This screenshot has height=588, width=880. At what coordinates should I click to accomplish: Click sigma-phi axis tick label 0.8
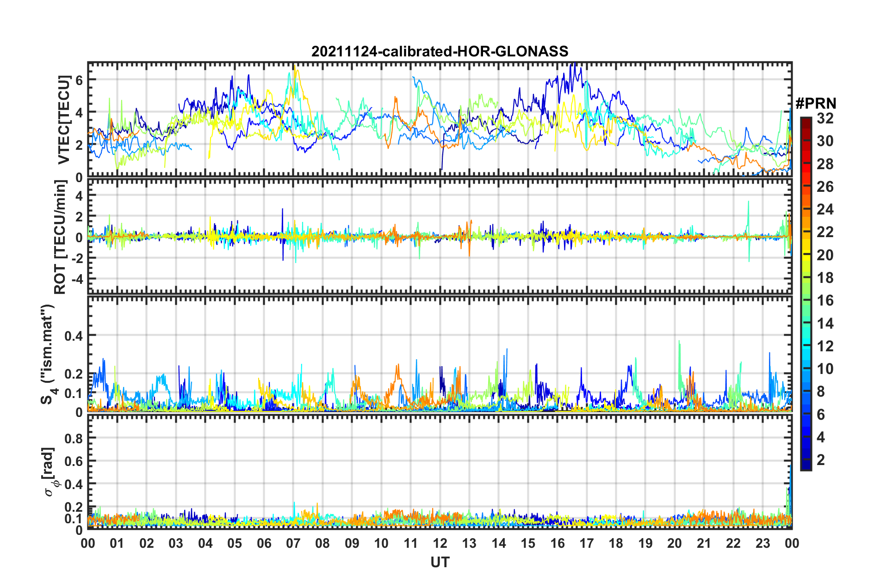(74, 438)
